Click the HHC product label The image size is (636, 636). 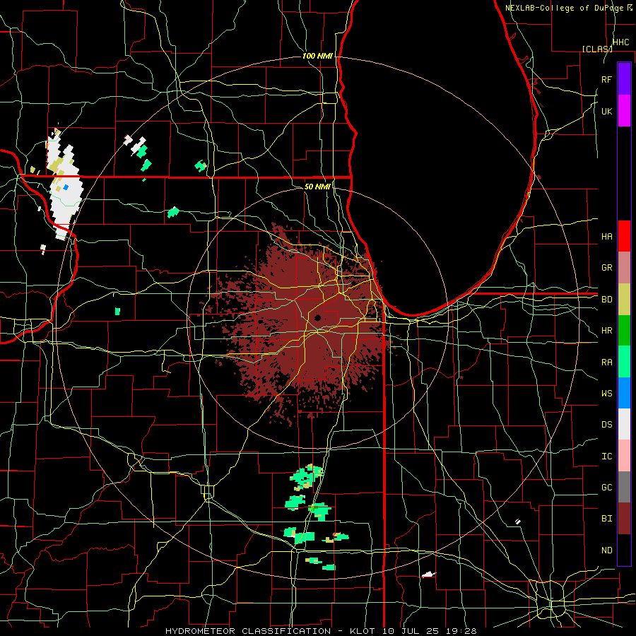620,42
